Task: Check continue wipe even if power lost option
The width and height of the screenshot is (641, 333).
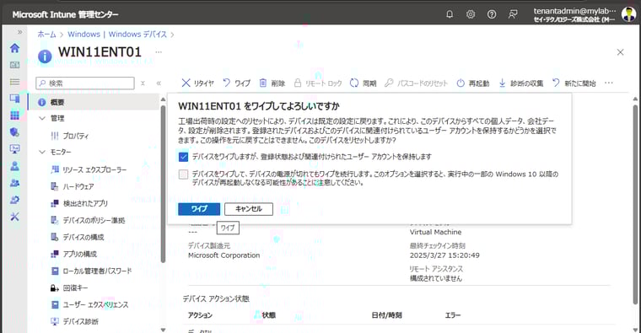Action: click(183, 175)
